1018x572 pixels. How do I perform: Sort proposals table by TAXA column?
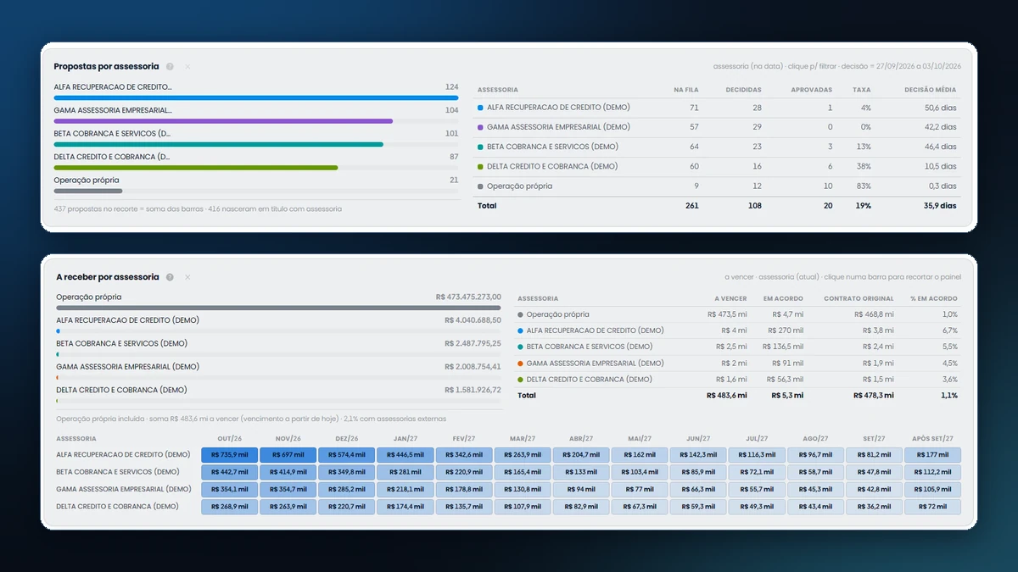(x=862, y=89)
